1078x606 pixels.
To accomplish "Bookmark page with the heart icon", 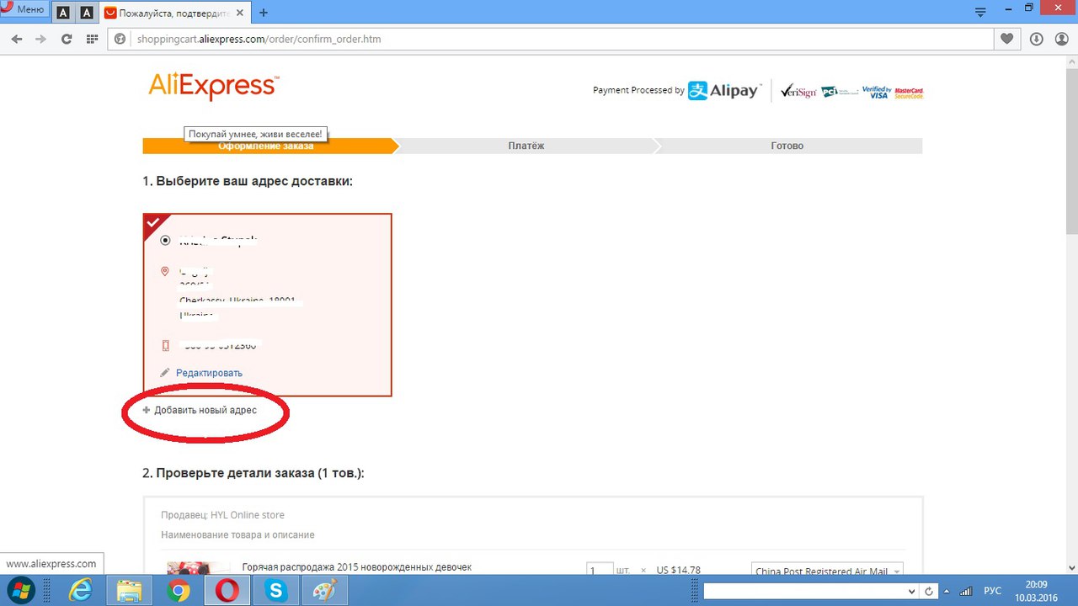I will [1007, 39].
